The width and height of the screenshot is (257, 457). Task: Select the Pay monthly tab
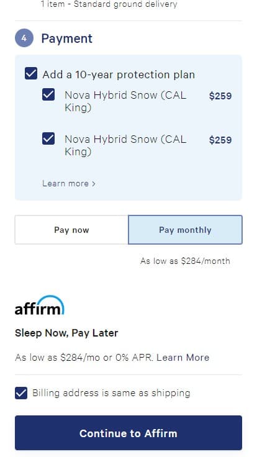[x=185, y=230]
